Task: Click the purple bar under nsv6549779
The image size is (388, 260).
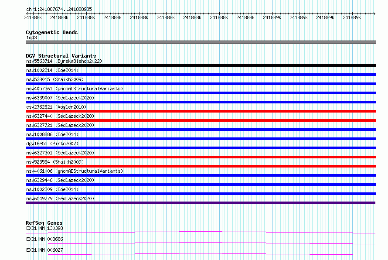Action: [x=201, y=203]
